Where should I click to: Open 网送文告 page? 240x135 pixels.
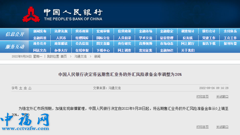pos(40,50)
